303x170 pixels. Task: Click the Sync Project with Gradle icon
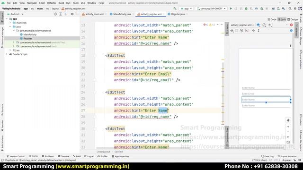pos(273,8)
